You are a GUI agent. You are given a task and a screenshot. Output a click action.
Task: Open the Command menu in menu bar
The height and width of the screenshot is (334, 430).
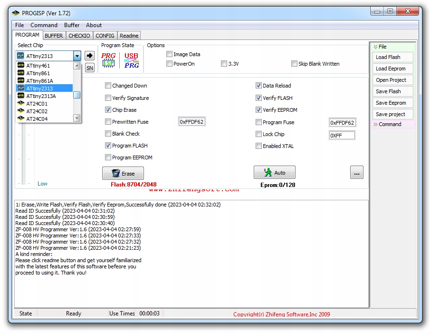coord(44,25)
